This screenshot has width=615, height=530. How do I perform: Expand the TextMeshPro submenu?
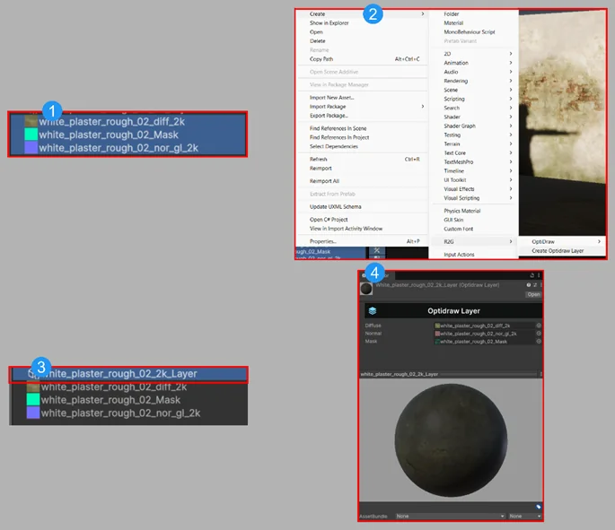474,161
